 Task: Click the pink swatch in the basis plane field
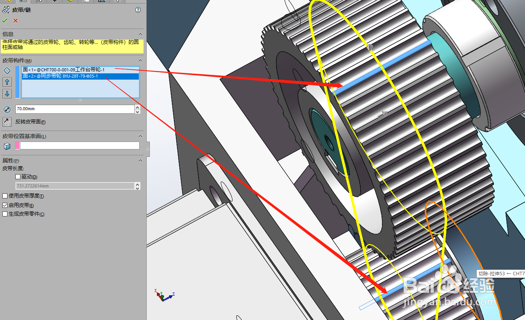(18, 145)
